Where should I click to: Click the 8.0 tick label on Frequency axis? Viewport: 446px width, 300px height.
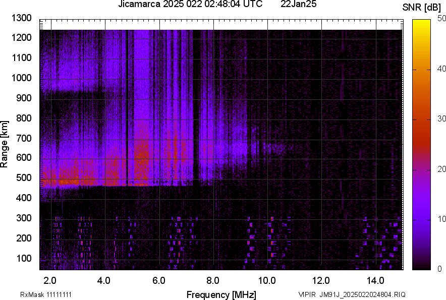tap(213, 280)
